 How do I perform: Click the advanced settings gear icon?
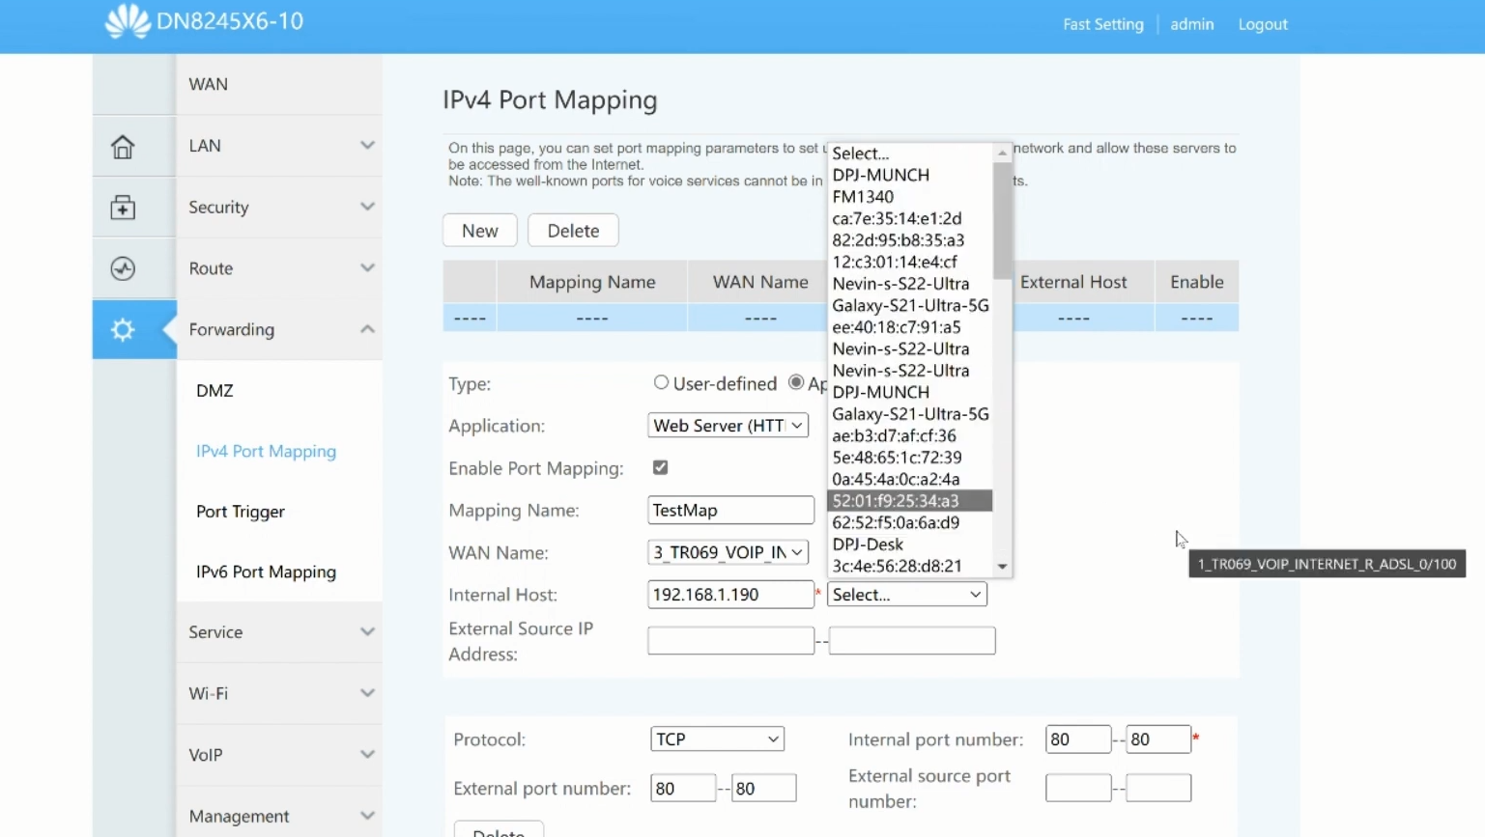point(123,330)
